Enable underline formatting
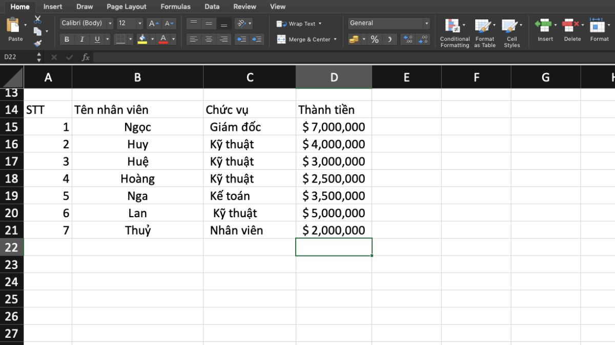The height and width of the screenshot is (345, 615). click(97, 39)
